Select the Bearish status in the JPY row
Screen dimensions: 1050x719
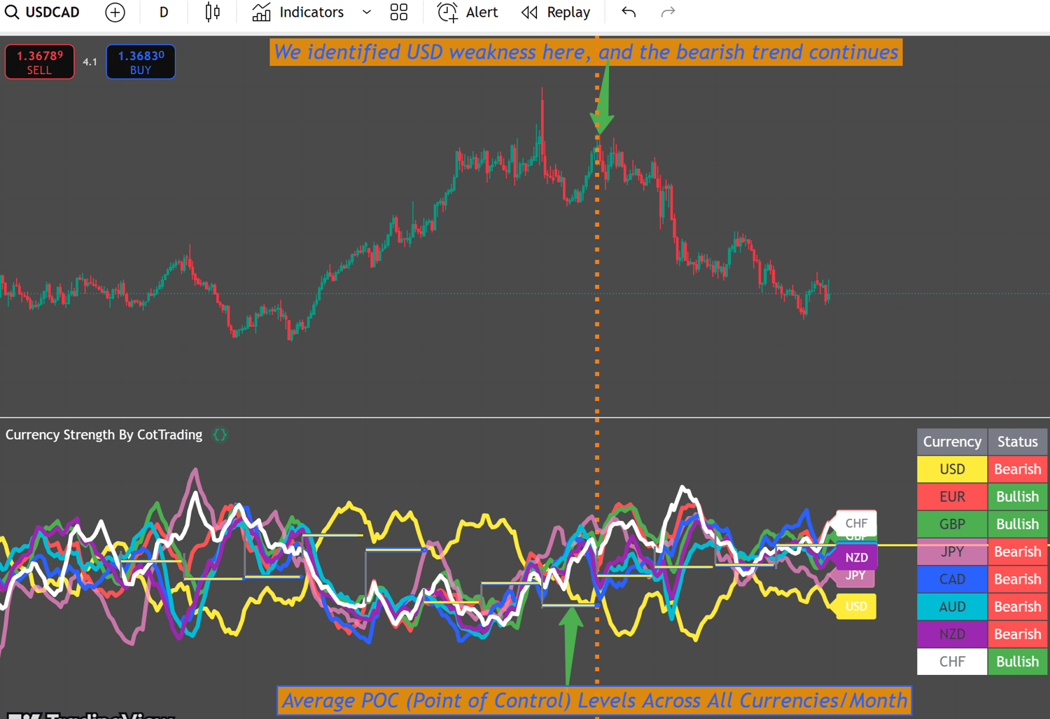coord(1017,552)
